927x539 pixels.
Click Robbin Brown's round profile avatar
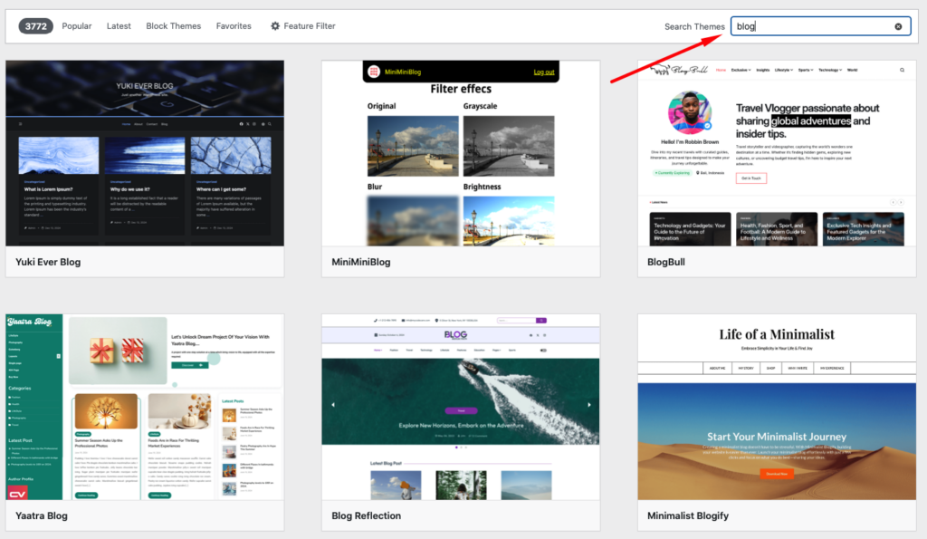pyautogui.click(x=689, y=114)
